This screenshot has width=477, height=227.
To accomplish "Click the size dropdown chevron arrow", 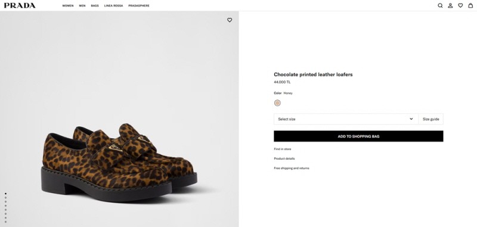I will click(411, 119).
